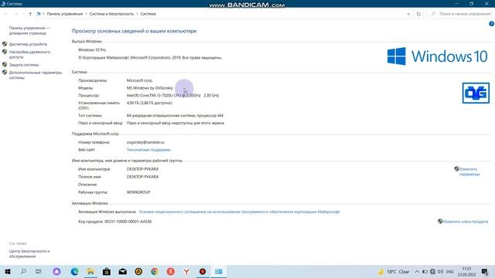Open Task View on the taskbar
The height and width of the screenshot is (278, 495).
click(x=39, y=271)
